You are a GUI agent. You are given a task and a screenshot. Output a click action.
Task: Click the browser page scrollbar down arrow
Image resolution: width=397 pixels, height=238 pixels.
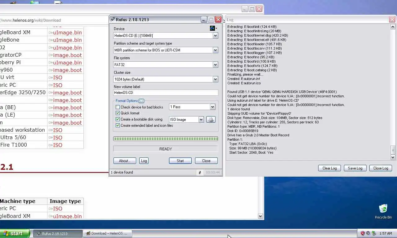[x=260, y=216]
